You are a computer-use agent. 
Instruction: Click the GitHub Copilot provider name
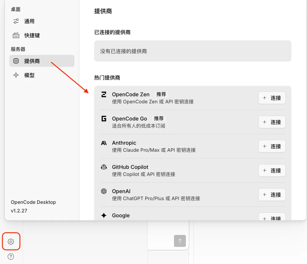(130, 167)
